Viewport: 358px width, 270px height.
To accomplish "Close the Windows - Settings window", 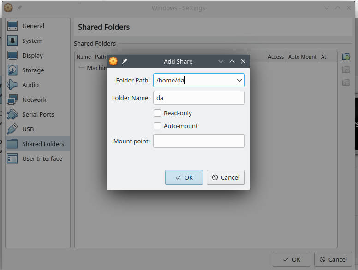I will 349,8.
